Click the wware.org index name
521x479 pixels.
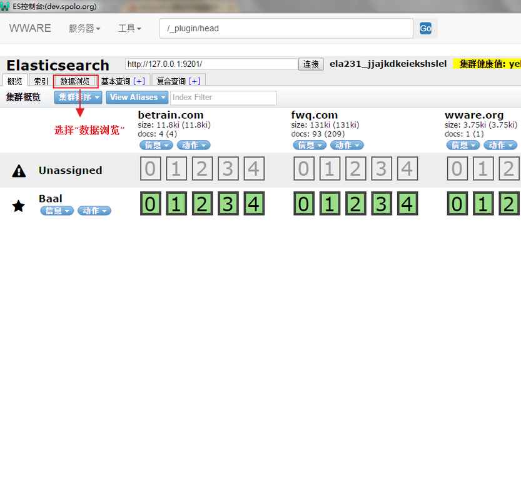[x=474, y=115]
